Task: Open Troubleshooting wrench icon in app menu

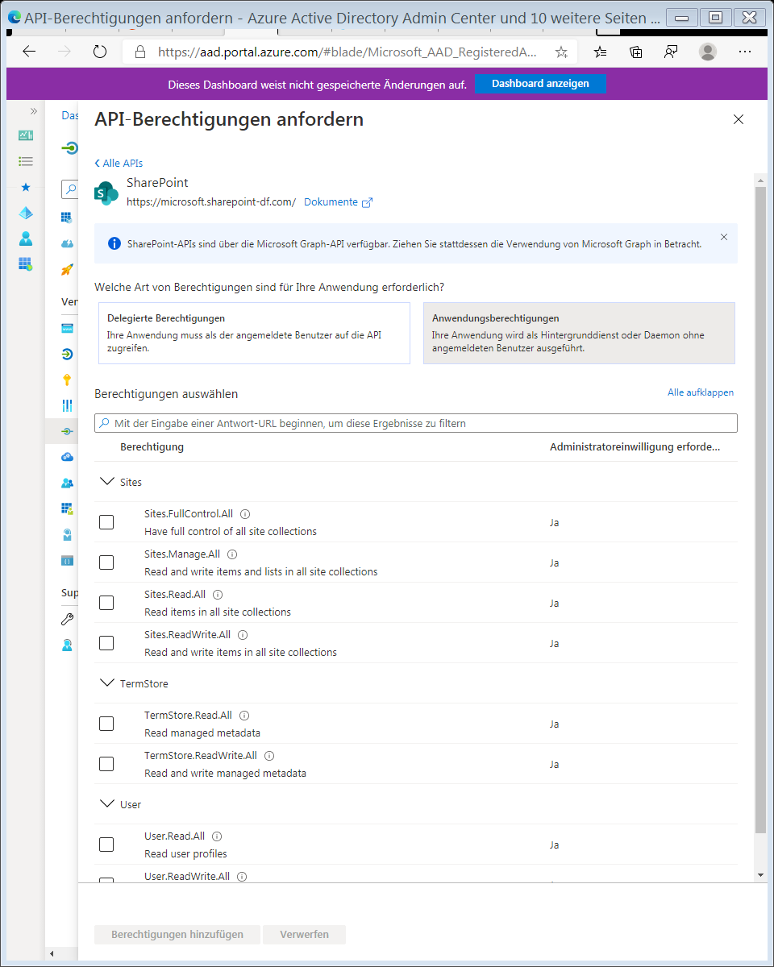Action: [x=68, y=619]
